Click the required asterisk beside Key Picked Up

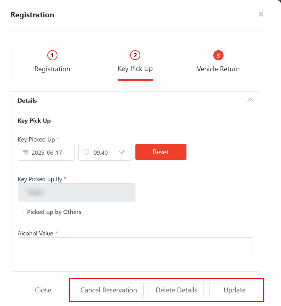coord(58,139)
